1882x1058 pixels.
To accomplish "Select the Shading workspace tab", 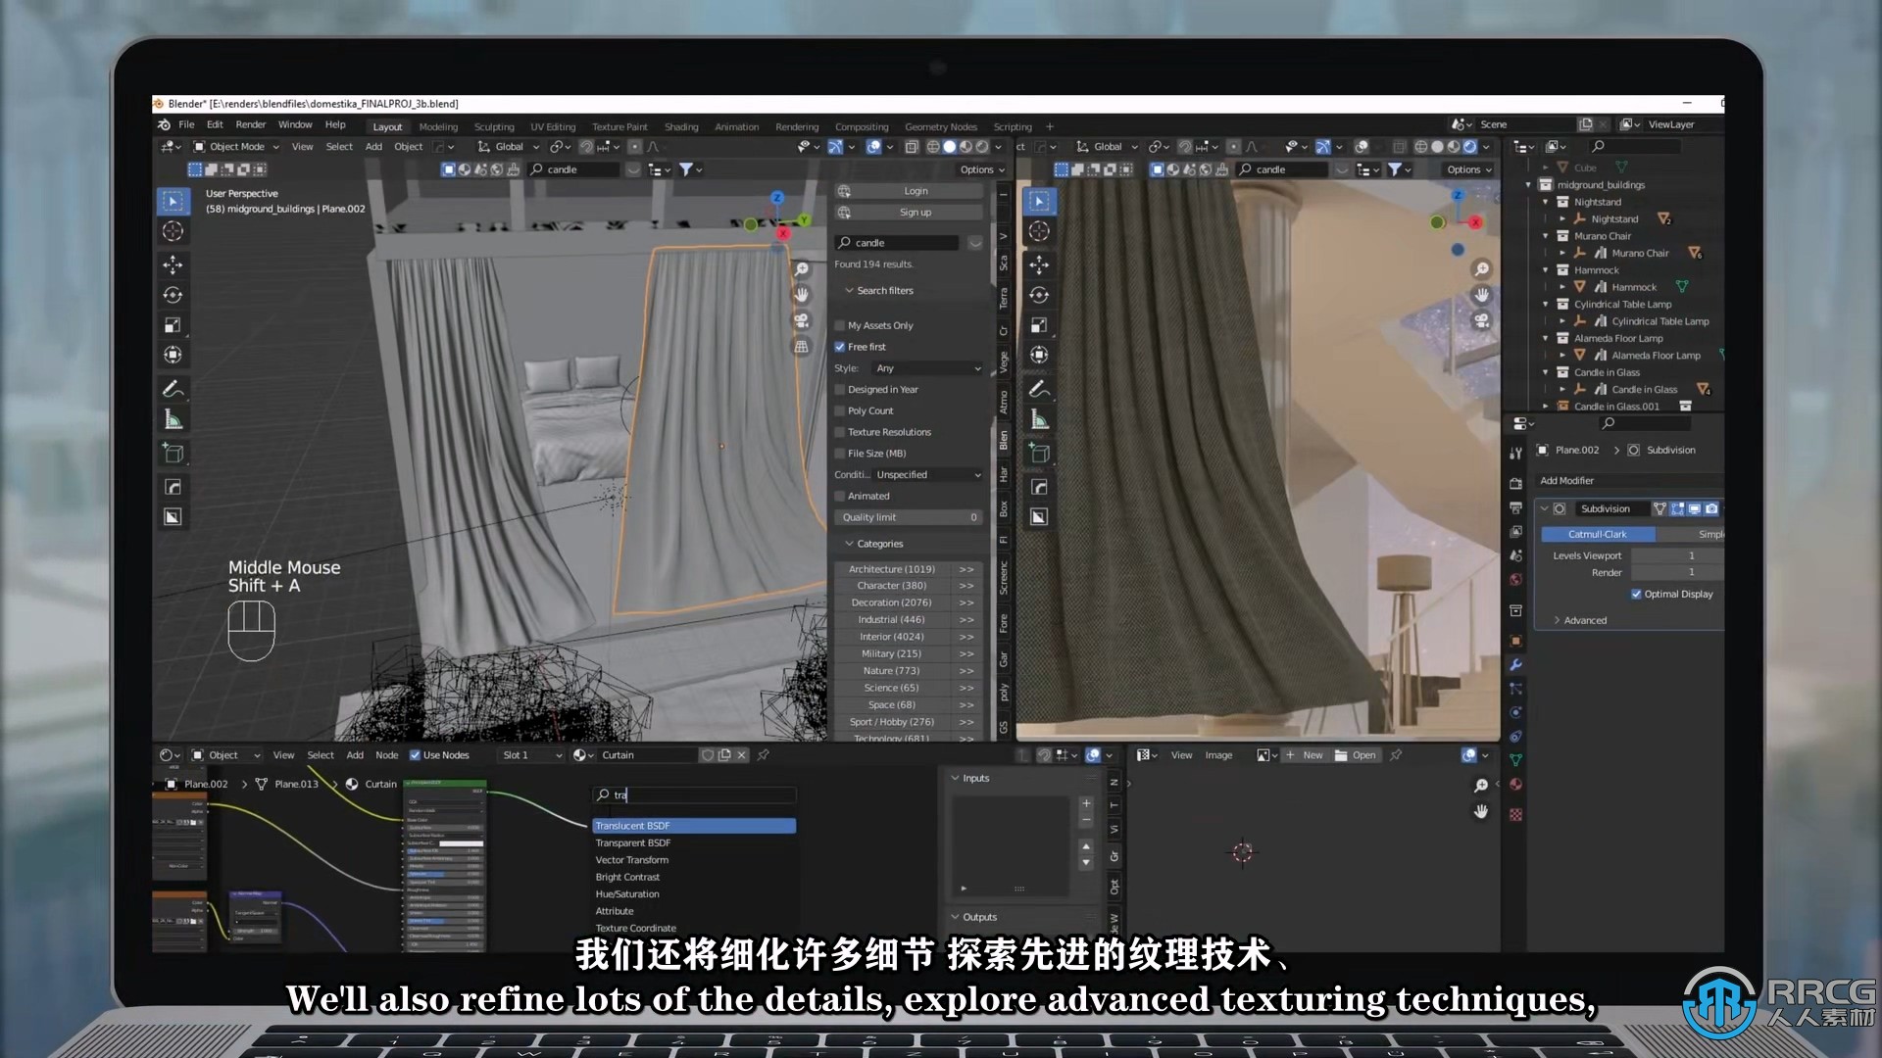I will tap(681, 125).
